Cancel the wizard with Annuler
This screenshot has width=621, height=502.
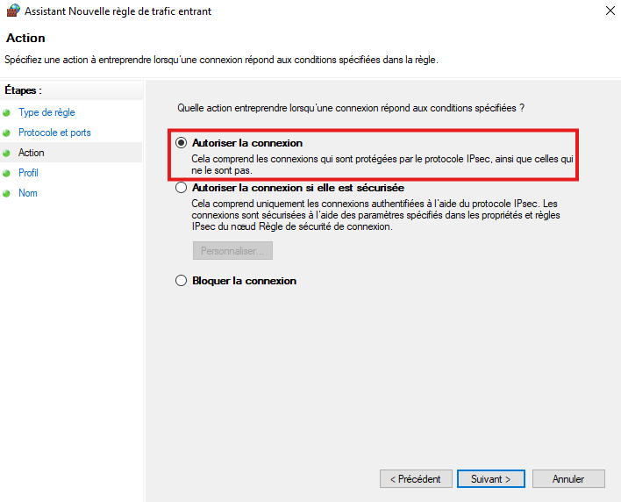[568, 479]
